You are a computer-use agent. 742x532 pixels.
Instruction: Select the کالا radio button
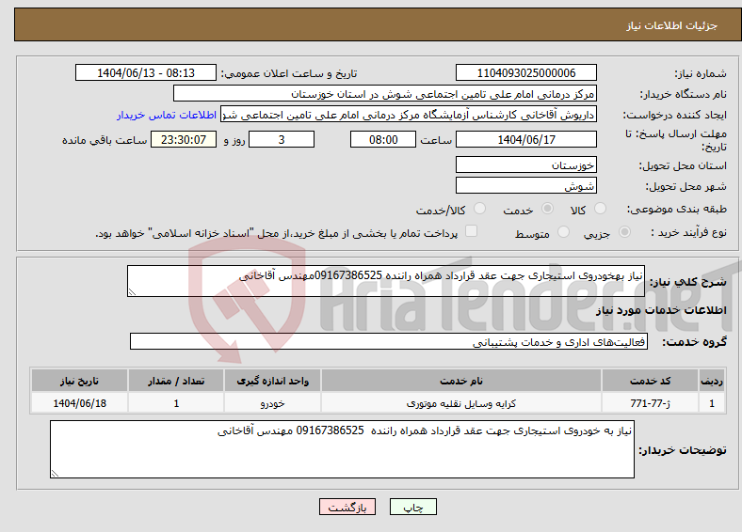pos(600,209)
